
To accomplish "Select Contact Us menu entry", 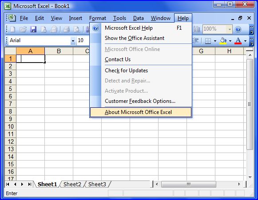I will tap(141, 59).
